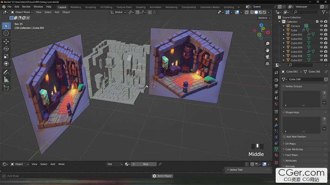Open the Modifiers properties tab

point(276,125)
